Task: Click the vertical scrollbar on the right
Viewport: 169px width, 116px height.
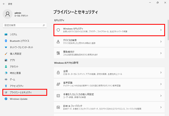Action: 168,30
